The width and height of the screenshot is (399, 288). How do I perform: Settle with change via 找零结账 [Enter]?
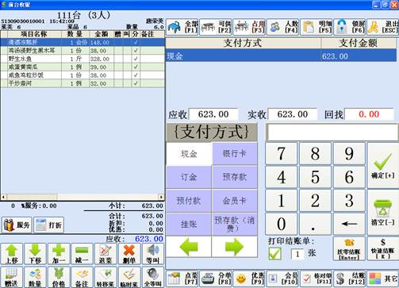click(349, 248)
